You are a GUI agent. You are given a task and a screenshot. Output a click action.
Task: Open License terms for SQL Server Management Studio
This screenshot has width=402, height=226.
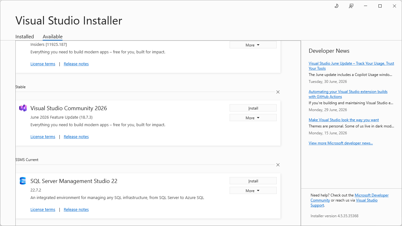click(43, 209)
